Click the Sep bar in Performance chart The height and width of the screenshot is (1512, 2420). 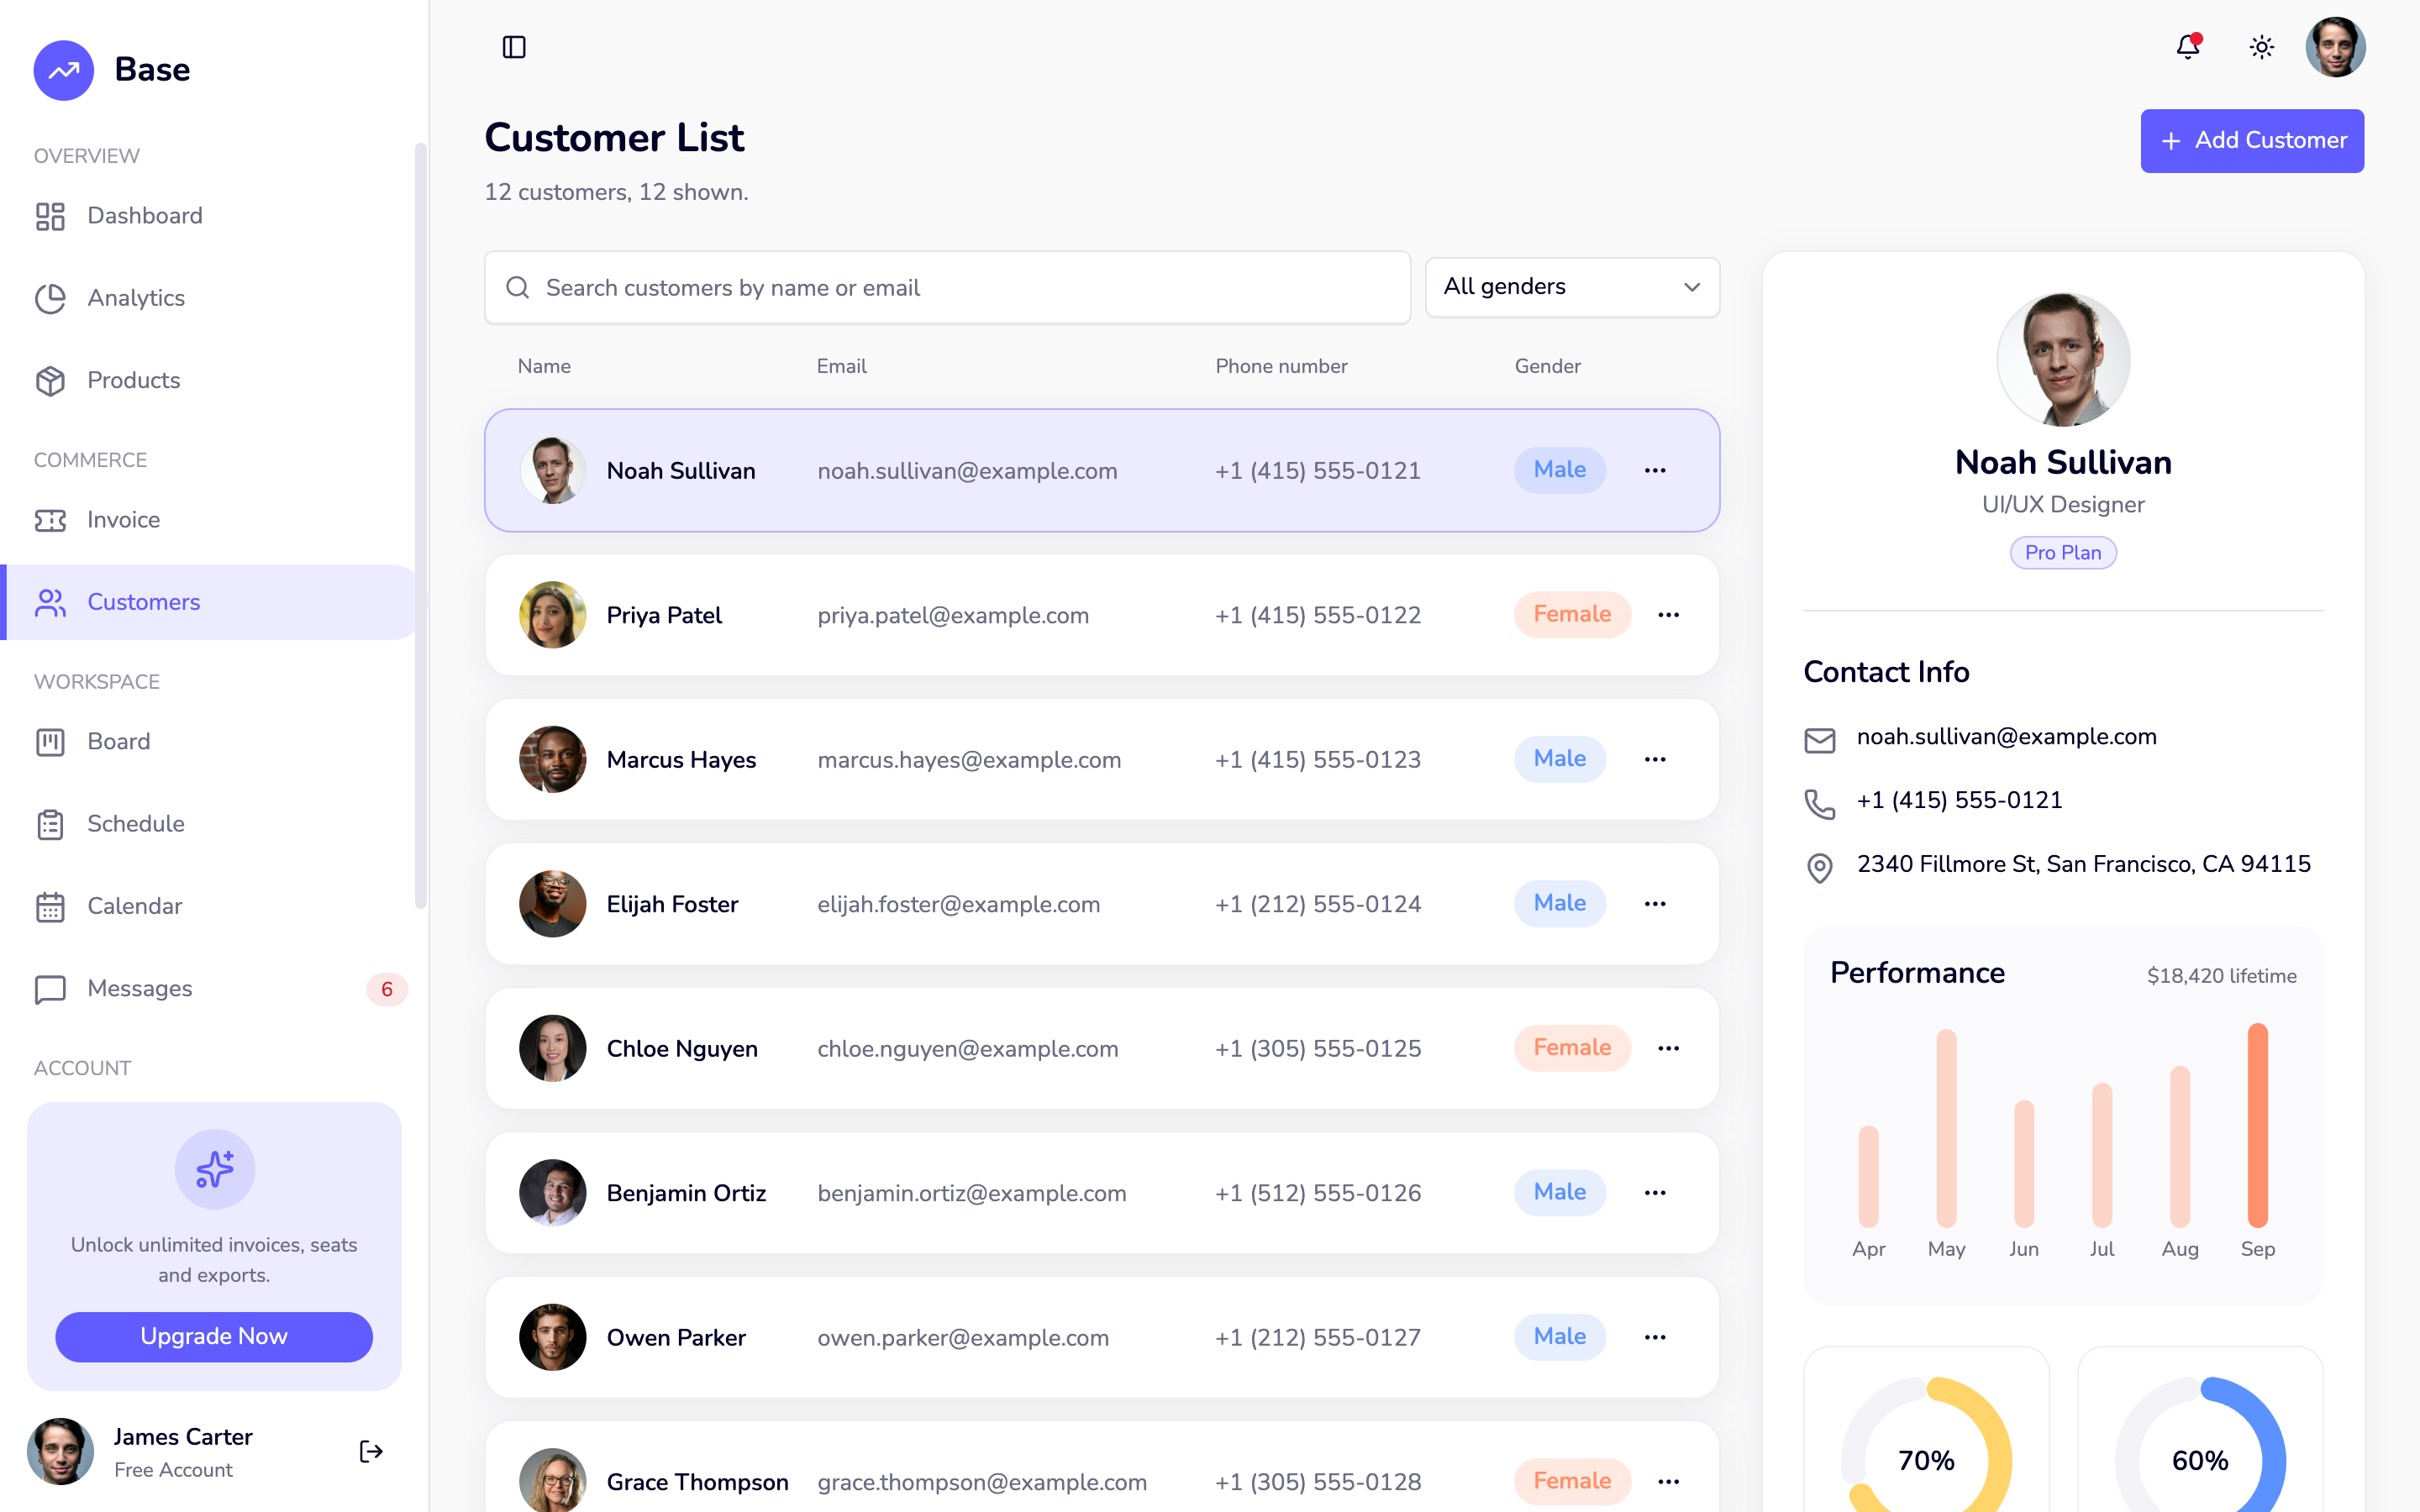(2257, 1125)
